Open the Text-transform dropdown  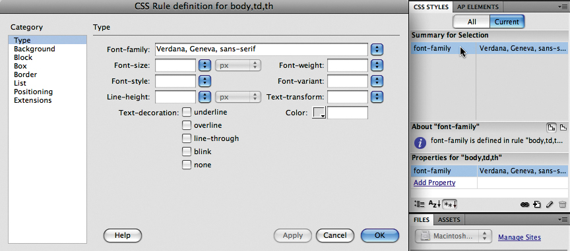(377, 97)
